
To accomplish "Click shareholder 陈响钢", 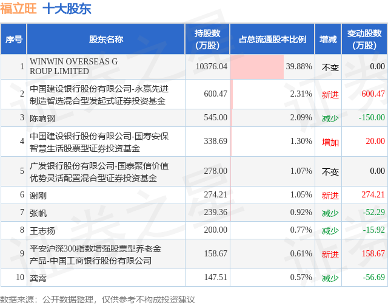I will coord(42,118).
